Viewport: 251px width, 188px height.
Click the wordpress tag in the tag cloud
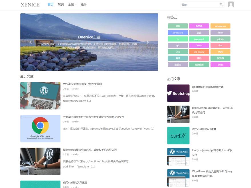pyautogui.click(x=220, y=26)
